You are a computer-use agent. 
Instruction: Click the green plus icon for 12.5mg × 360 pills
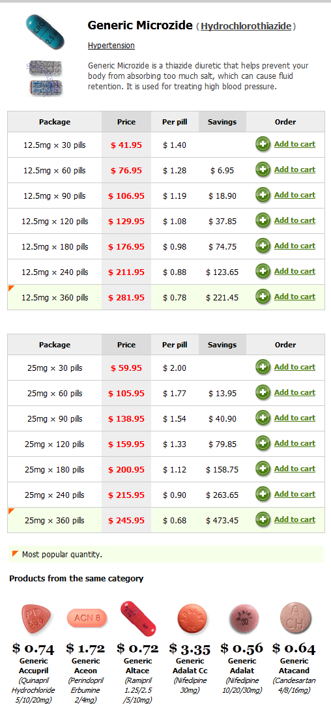pyautogui.click(x=263, y=297)
